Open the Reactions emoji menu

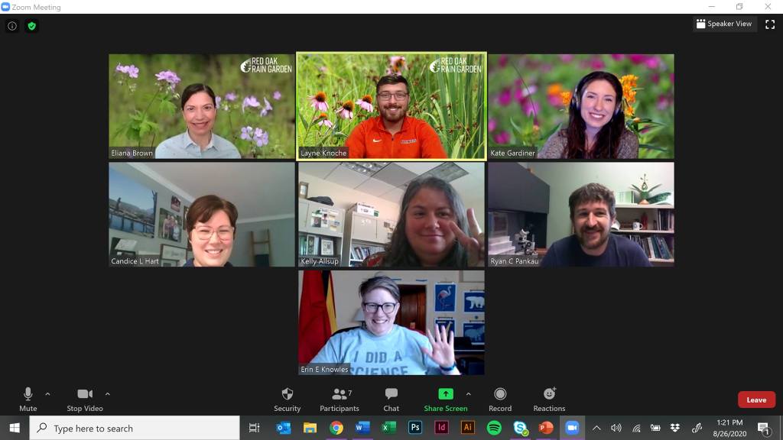point(549,399)
